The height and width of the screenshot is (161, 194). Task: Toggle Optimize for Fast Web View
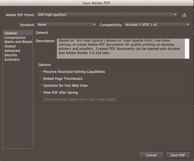point(40,86)
